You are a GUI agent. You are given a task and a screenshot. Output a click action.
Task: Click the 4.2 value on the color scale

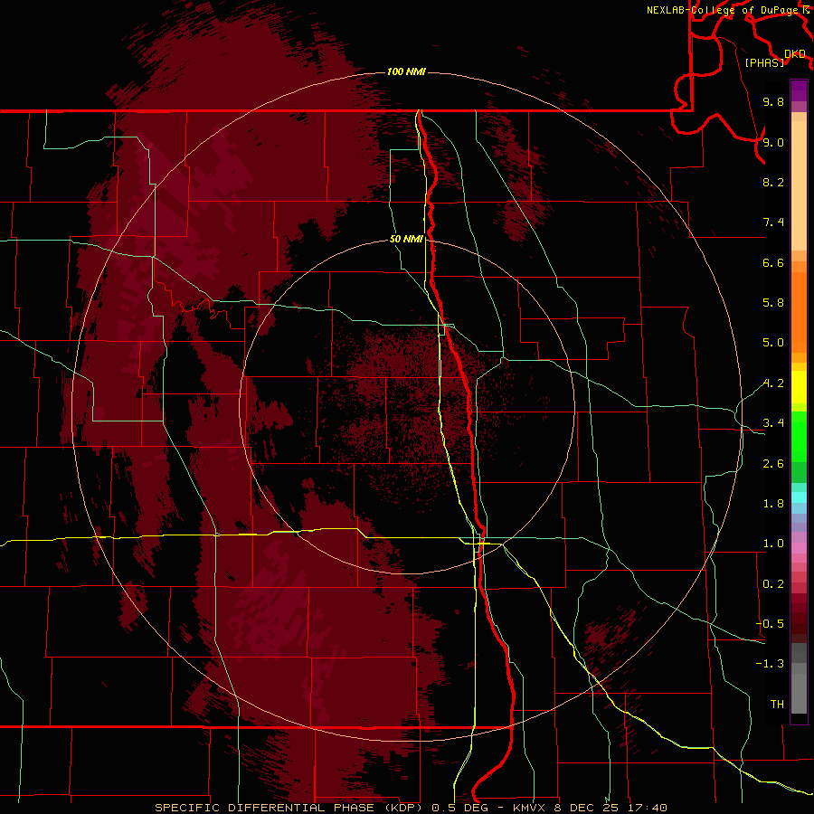click(x=773, y=383)
